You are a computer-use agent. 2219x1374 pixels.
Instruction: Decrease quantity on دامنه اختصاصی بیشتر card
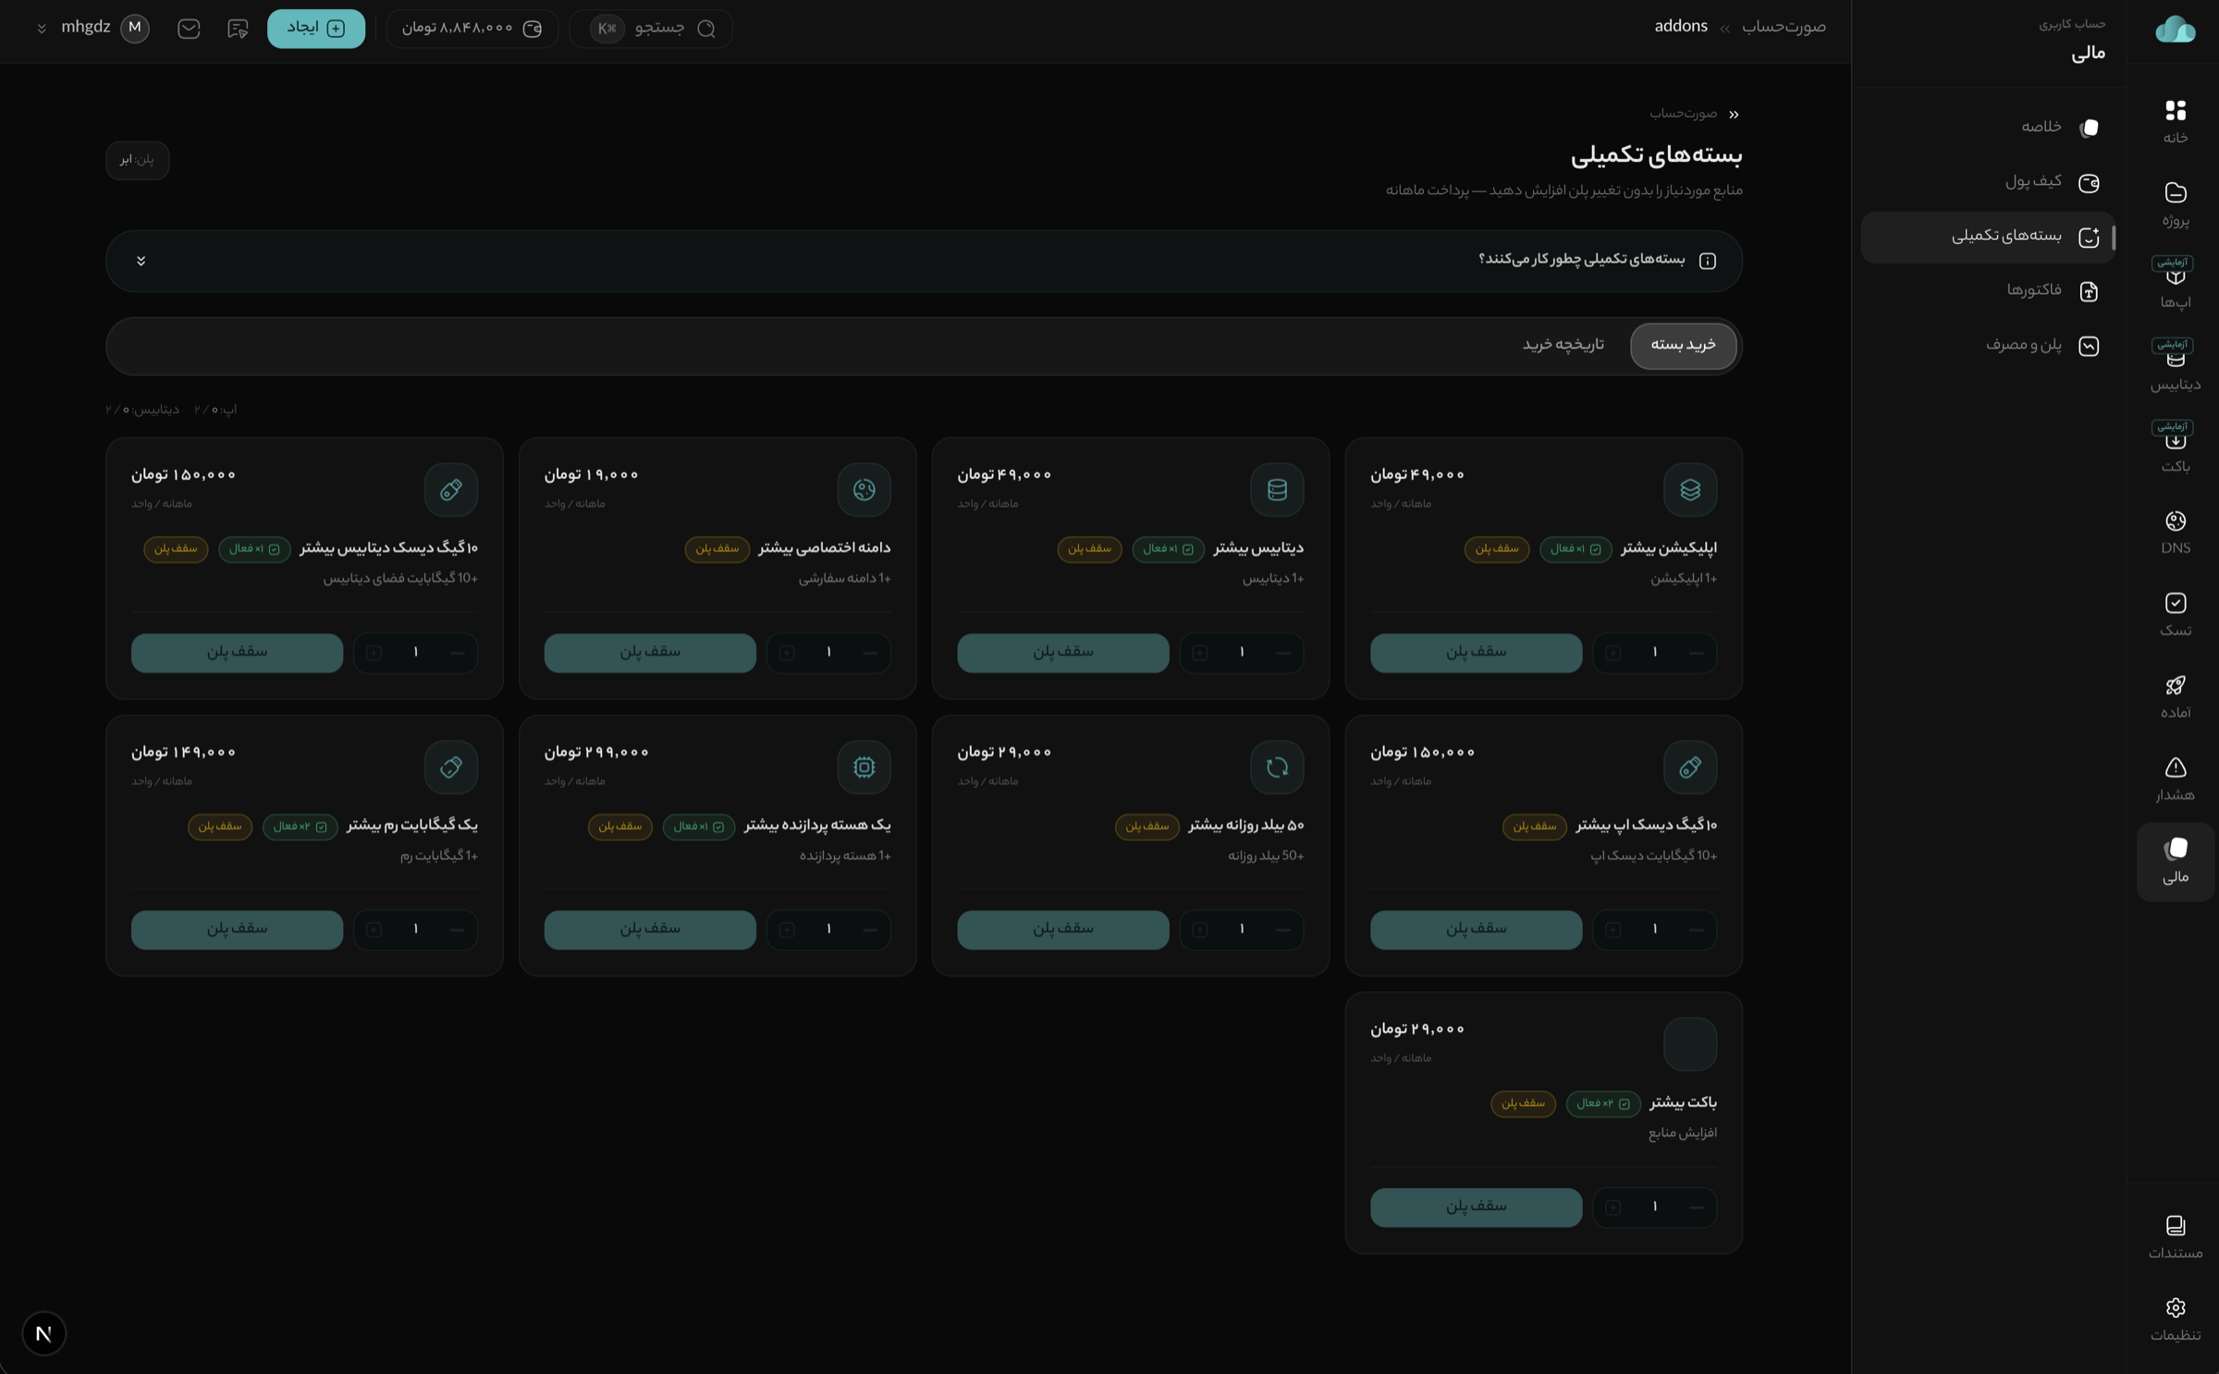tap(870, 653)
